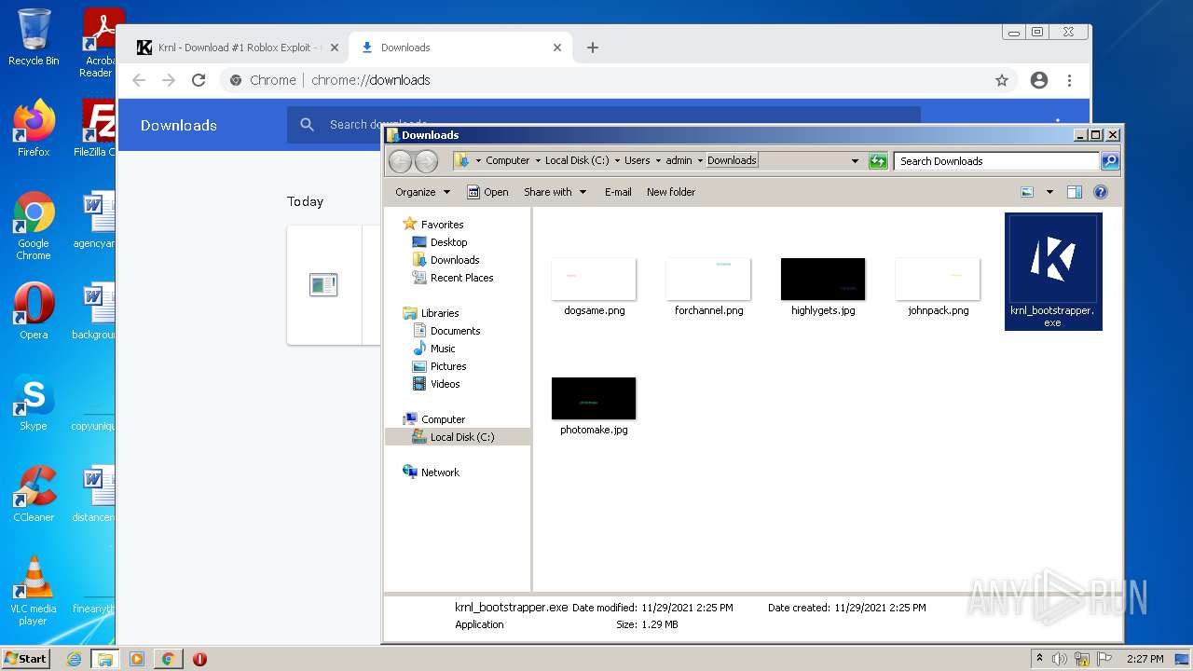Open the Chrome profile avatar

(x=1039, y=80)
